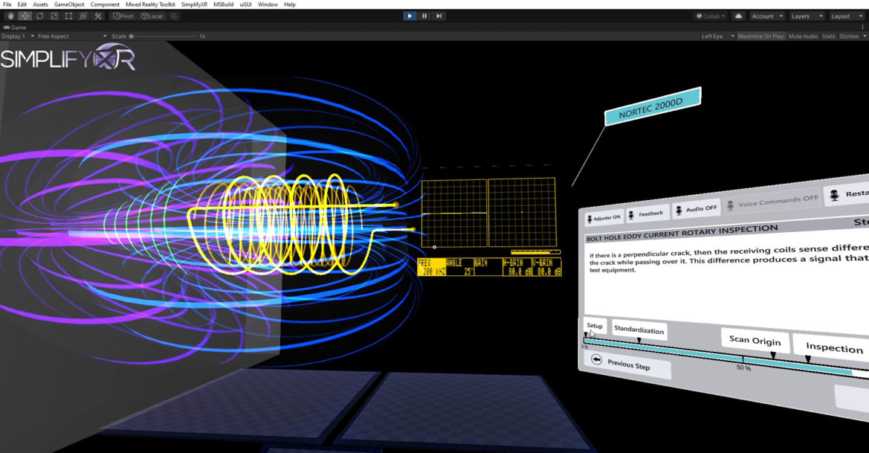Open the cloud services icon
The width and height of the screenshot is (869, 453).
(739, 16)
